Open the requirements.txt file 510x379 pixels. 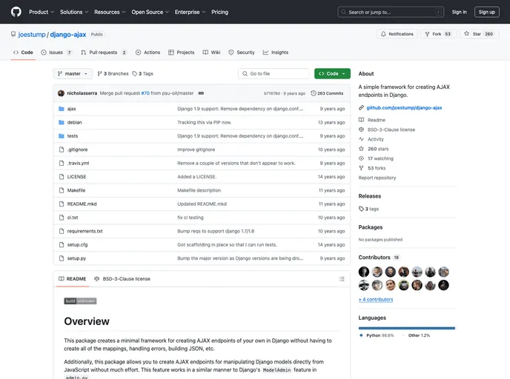[85, 231]
